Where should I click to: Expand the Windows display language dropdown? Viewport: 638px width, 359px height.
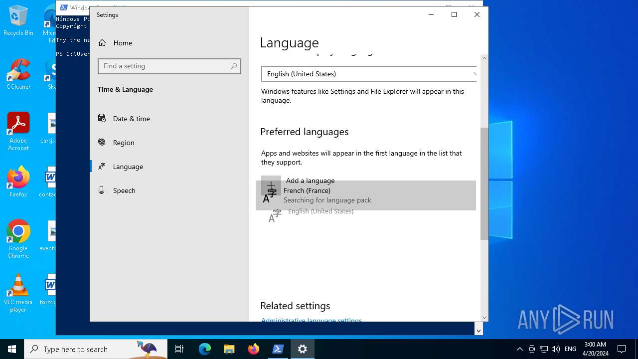coord(369,74)
